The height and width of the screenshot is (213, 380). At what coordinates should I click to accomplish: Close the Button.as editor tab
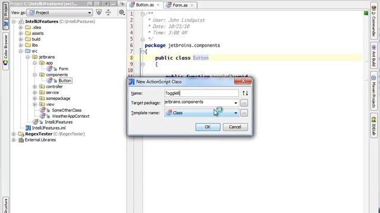point(158,5)
